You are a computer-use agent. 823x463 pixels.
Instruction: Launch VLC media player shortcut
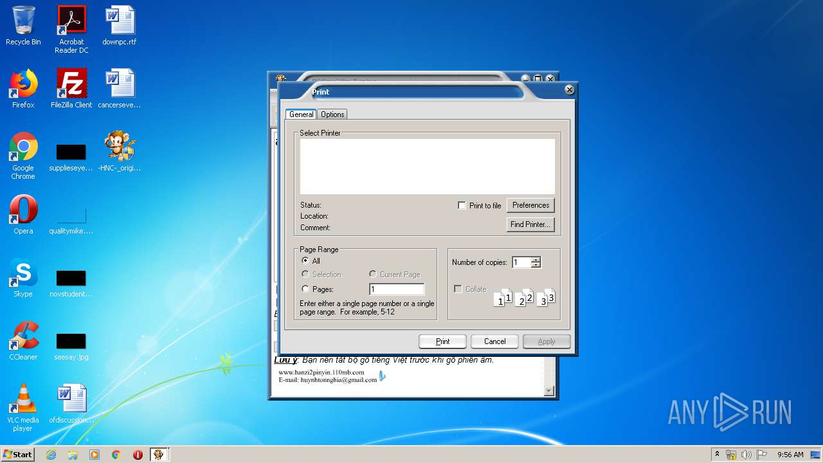point(23,408)
